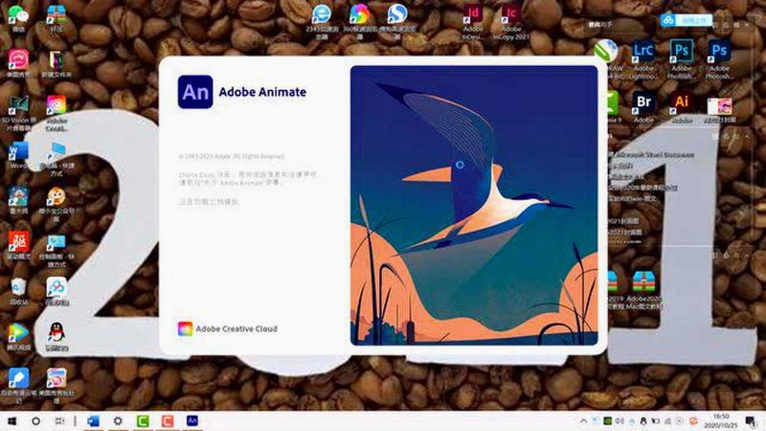
Task: Open Task View from the taskbar
Action: click(59, 420)
